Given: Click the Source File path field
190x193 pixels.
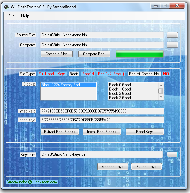Looking at the screenshot, I should tap(102, 35).
